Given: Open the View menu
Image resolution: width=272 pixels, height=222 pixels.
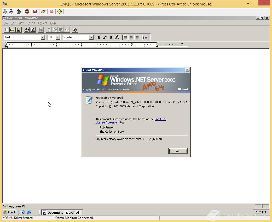Looking at the screenshot, I should 21,23.
